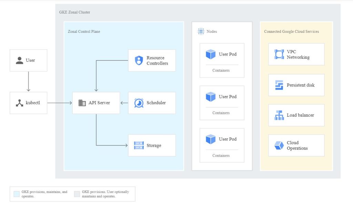
Task: Select the Connected Google Cloud Services header
Action: click(x=291, y=31)
